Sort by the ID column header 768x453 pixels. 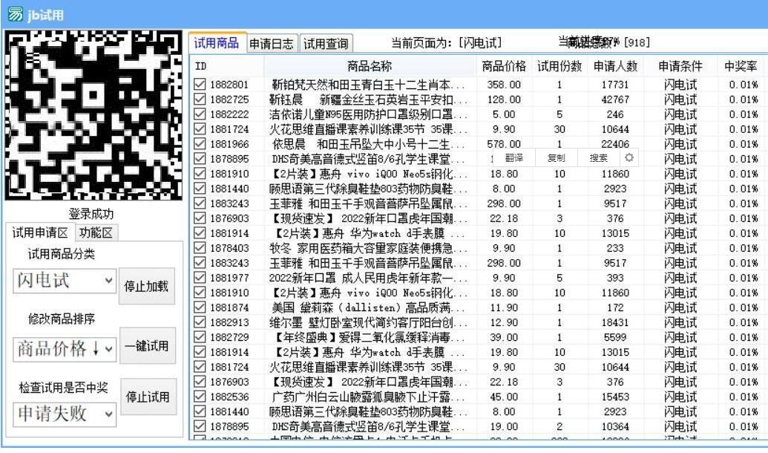coord(227,66)
